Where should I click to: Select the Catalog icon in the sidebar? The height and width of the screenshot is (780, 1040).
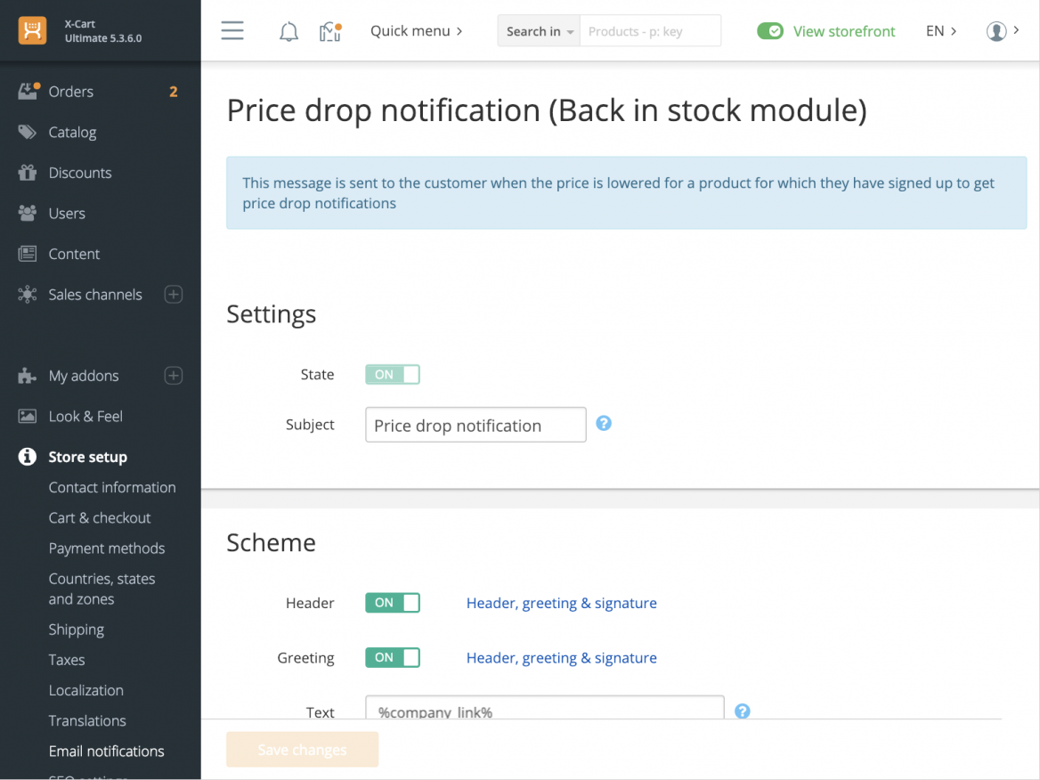tap(26, 132)
